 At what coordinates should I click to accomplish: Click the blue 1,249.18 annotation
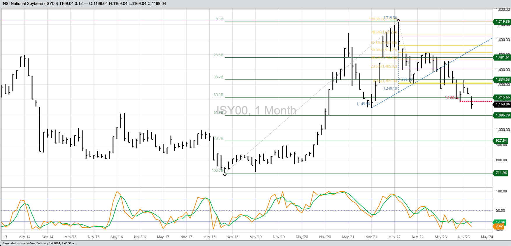(x=390, y=89)
